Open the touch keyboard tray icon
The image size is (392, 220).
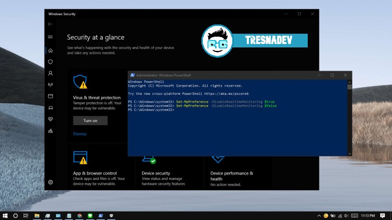pos(354,216)
